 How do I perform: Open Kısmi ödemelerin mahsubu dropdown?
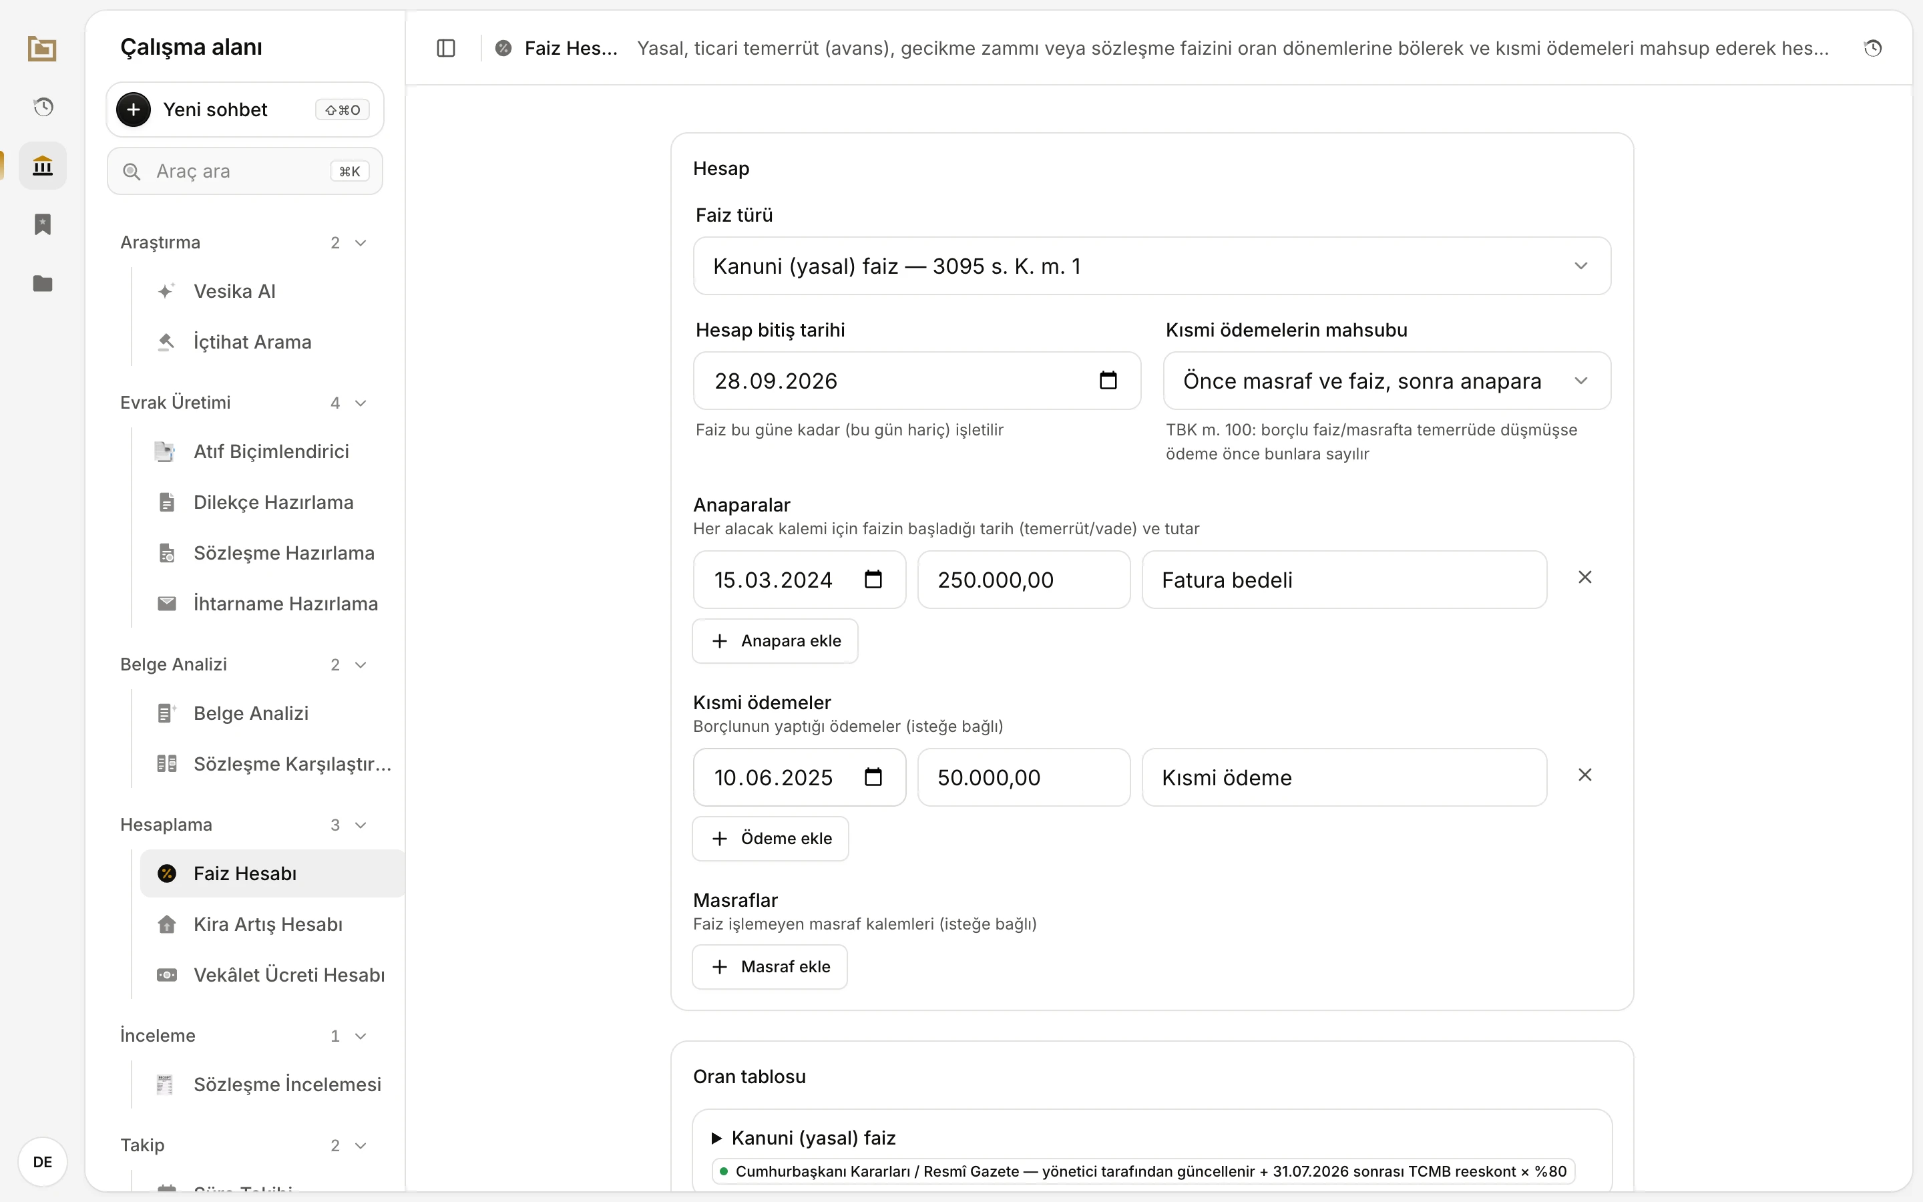click(x=1387, y=381)
